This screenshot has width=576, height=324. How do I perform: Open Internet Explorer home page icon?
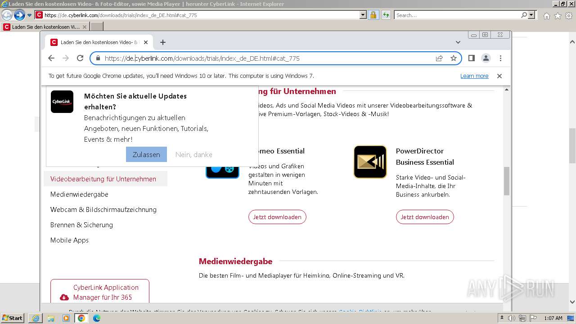tap(546, 16)
